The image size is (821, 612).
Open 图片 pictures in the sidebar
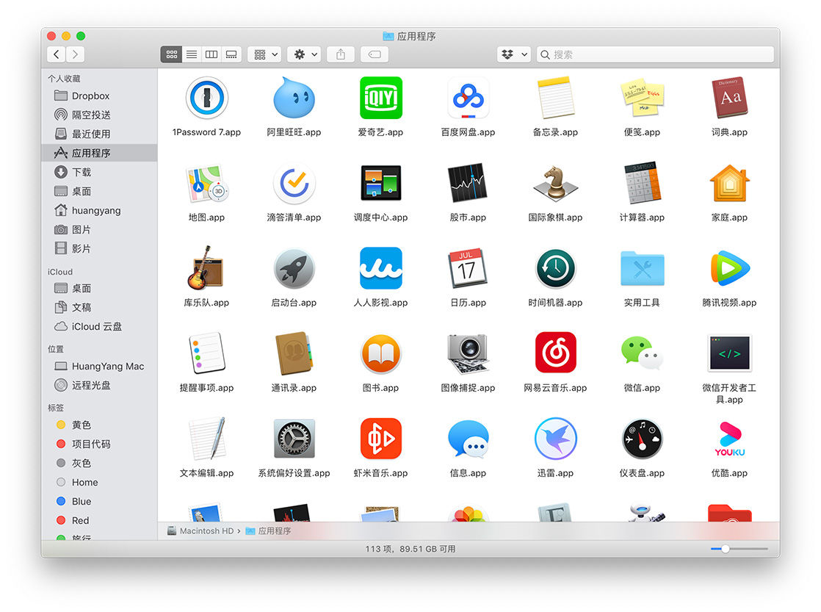point(99,229)
